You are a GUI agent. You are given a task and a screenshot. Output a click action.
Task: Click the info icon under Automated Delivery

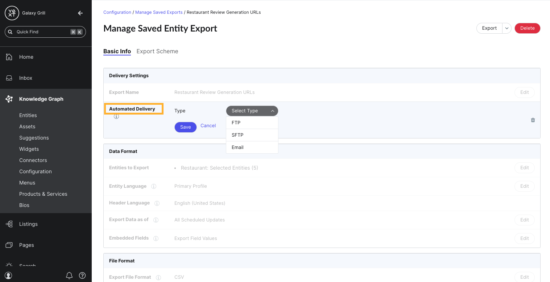pos(116,117)
